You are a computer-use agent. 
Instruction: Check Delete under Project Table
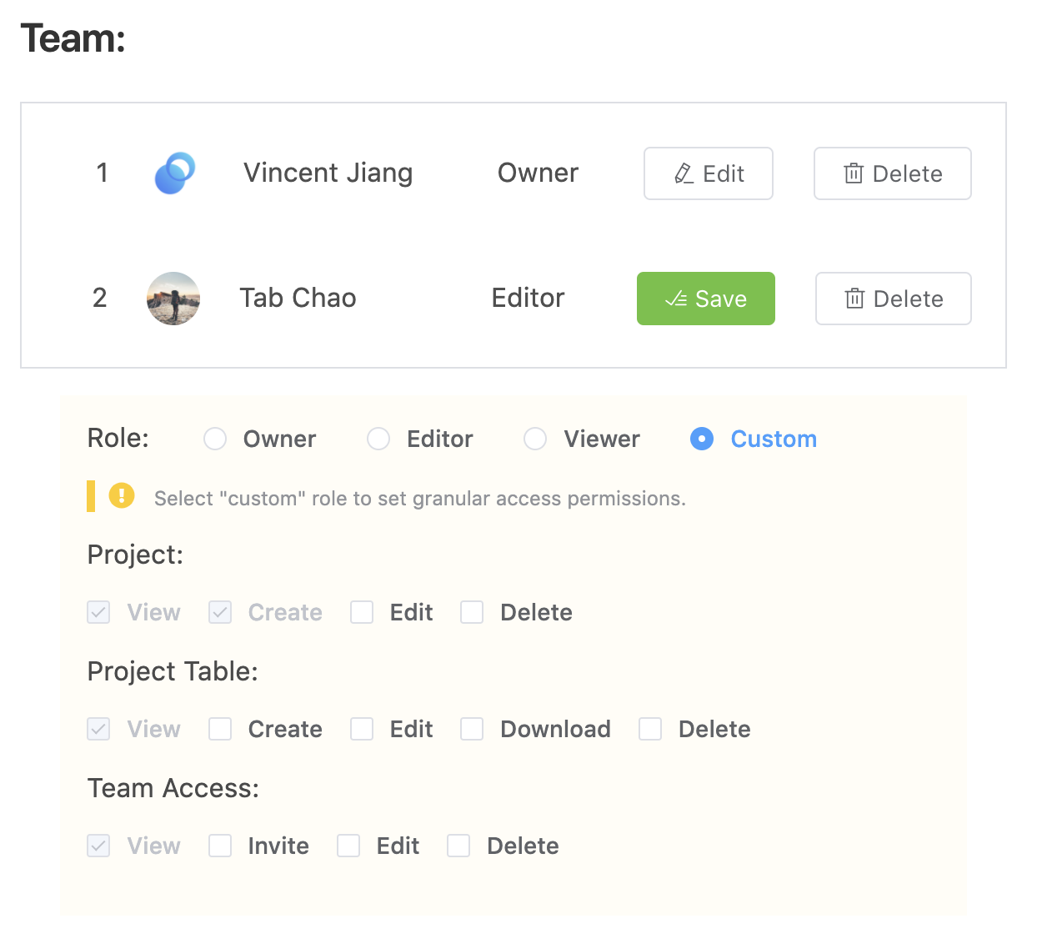[650, 729]
